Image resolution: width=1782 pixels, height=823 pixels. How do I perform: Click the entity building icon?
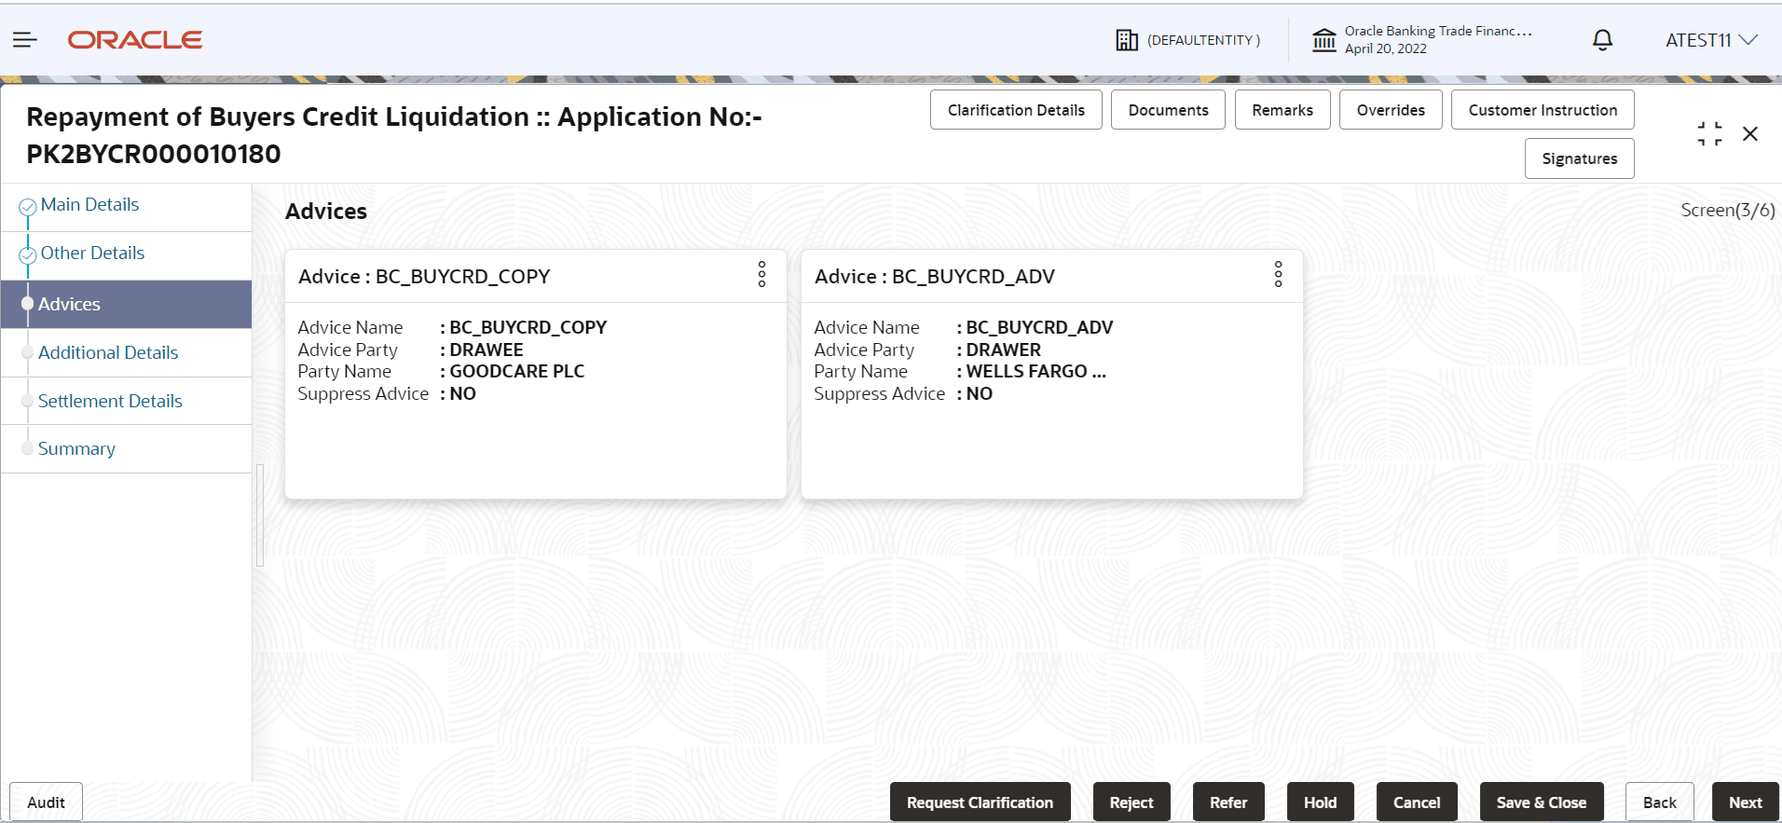[x=1127, y=40]
